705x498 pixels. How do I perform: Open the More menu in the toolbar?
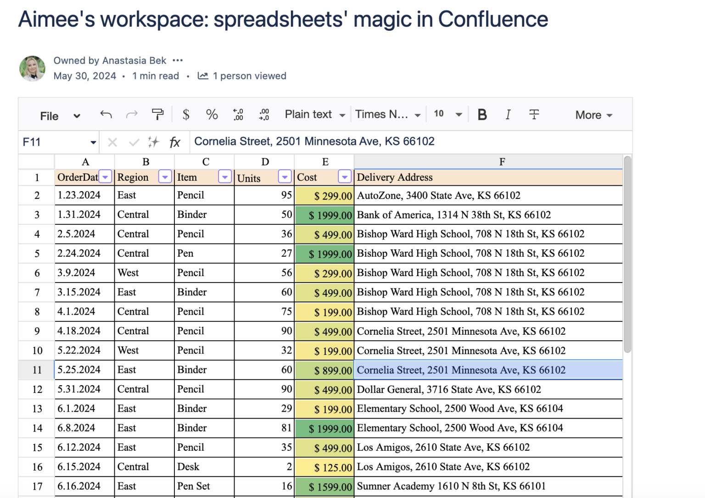coord(593,115)
